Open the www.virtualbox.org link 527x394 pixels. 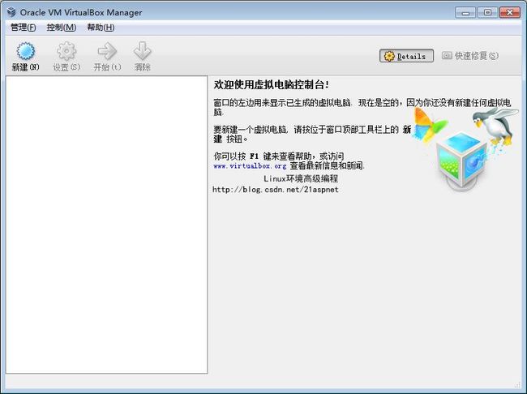(x=250, y=165)
